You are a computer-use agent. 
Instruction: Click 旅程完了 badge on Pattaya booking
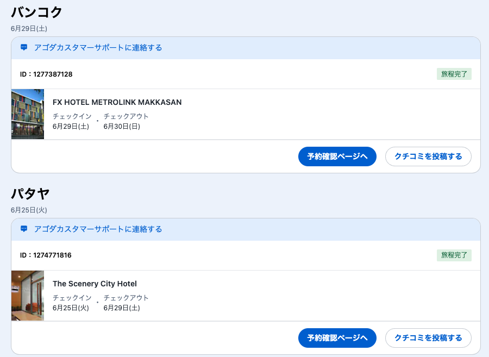click(x=454, y=255)
